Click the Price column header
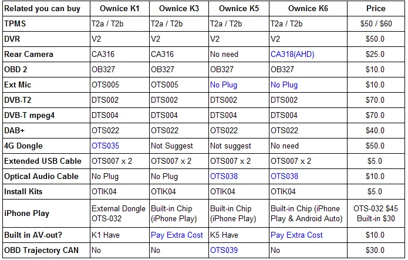This screenshot has height=260, width=408. (x=376, y=9)
